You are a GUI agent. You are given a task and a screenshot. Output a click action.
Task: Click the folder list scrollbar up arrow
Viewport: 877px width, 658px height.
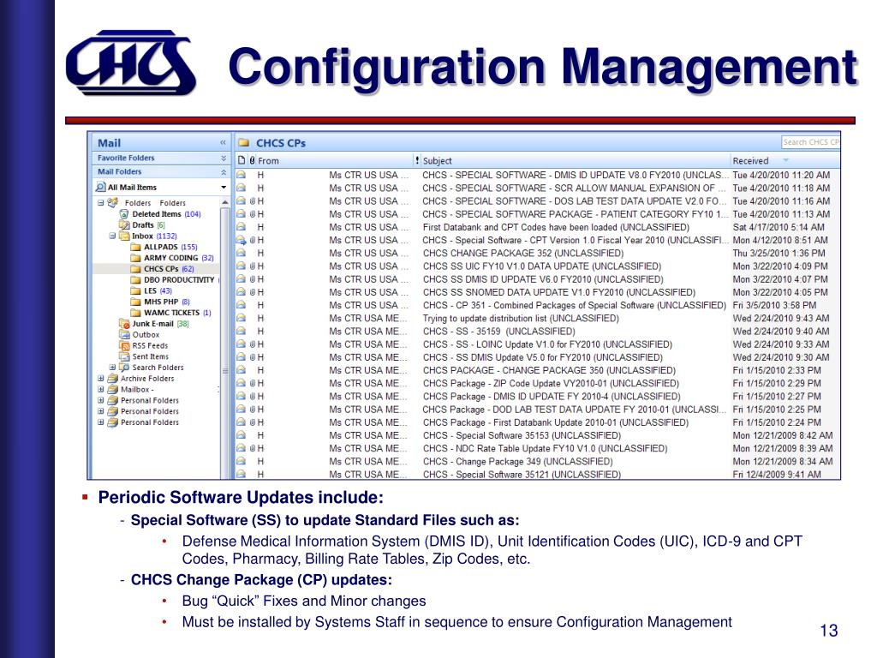225,202
